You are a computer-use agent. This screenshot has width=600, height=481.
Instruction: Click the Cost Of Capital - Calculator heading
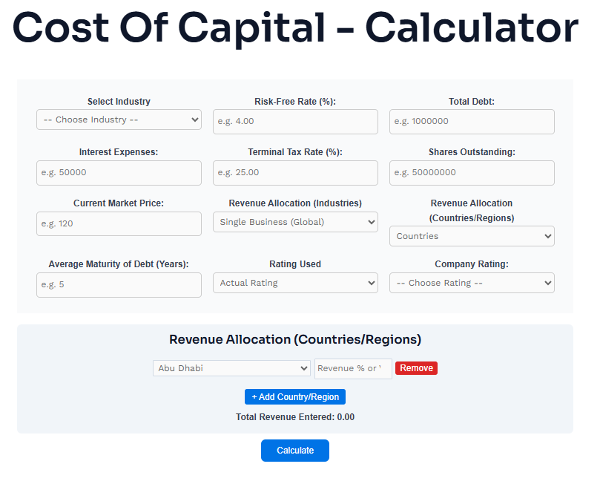(x=295, y=29)
